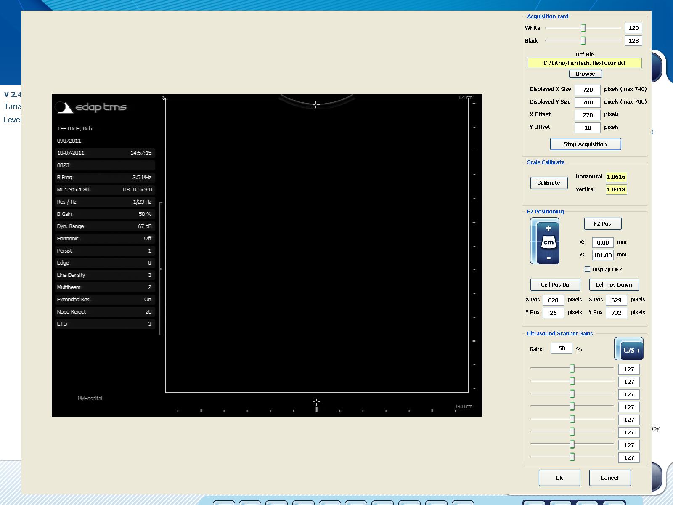Click the Harmonic Off row

(x=104, y=238)
